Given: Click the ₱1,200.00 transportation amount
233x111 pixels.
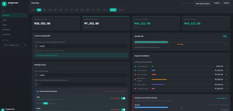Looking at the screenshot, I should 219,70.
